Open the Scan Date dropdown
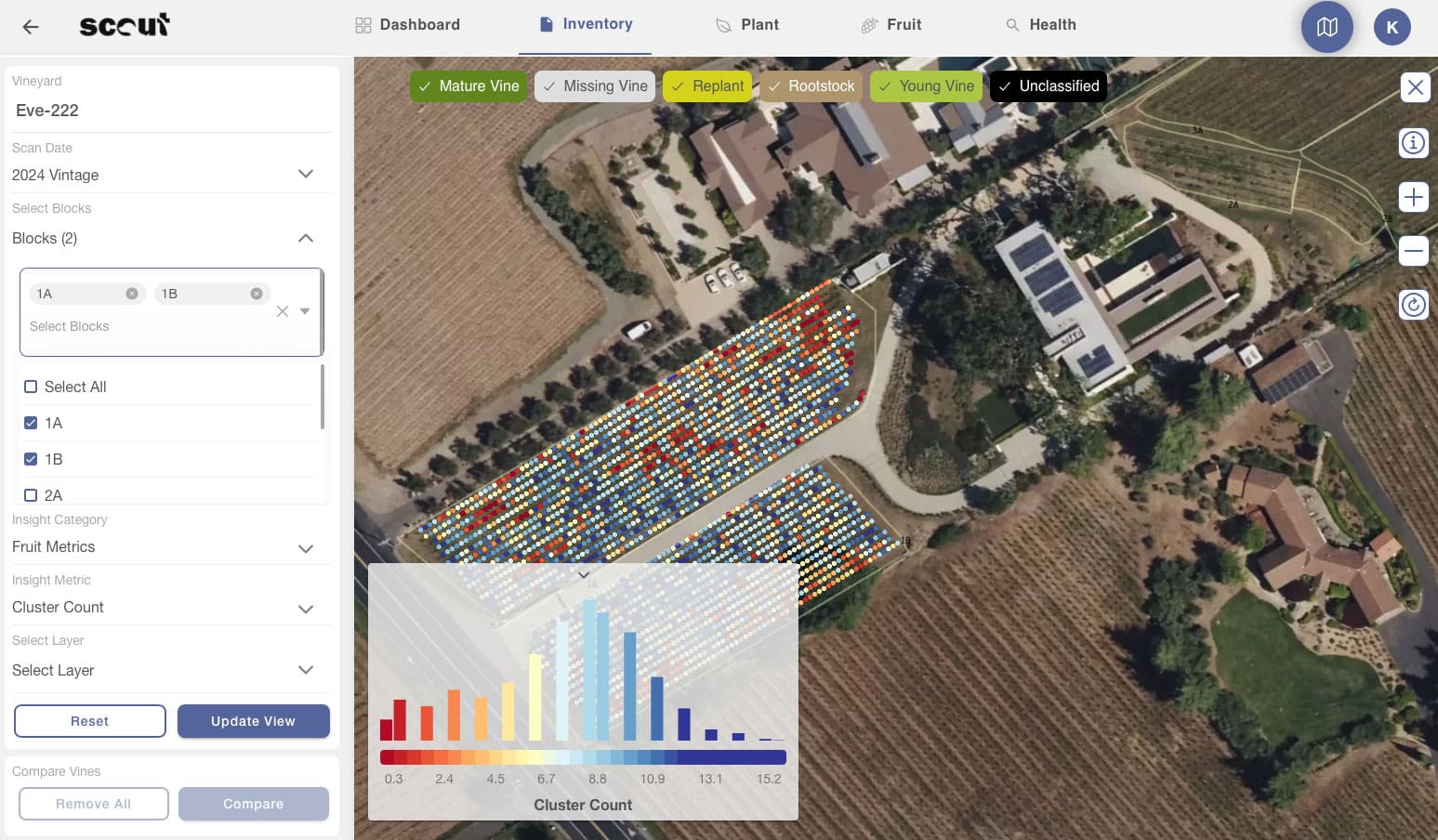The width and height of the screenshot is (1438, 840). [x=305, y=175]
